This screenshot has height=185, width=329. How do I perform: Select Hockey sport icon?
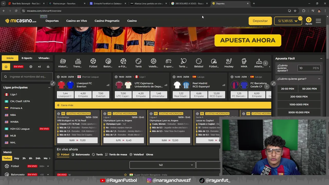pyautogui.click(x=229, y=63)
